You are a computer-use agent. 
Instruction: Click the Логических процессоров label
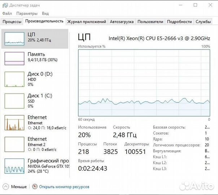(x=176, y=145)
